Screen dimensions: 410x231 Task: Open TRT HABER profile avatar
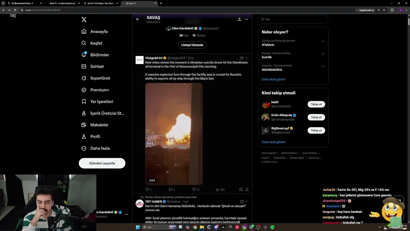(140, 203)
